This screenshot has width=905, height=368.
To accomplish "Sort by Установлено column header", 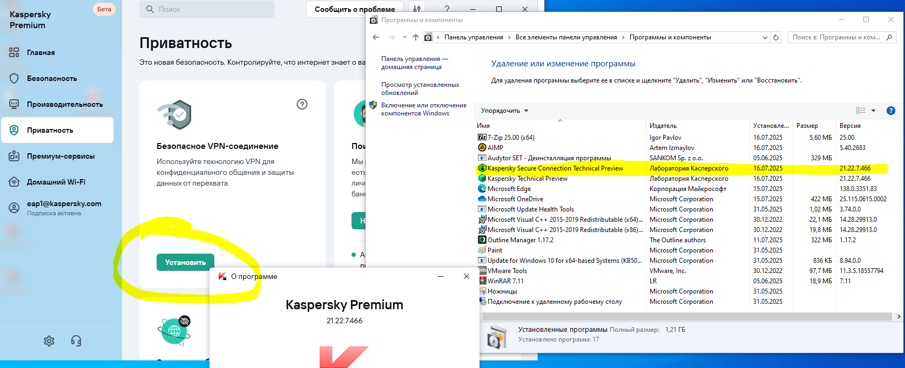I will (x=771, y=126).
